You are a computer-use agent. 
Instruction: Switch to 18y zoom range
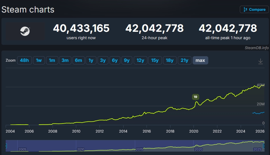tap(170, 60)
